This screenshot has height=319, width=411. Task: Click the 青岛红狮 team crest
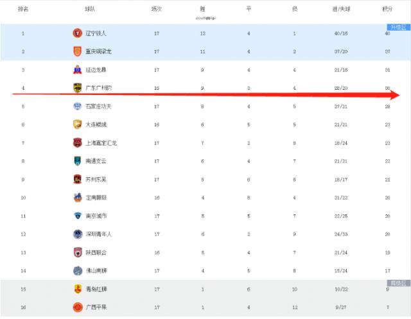tap(77, 289)
